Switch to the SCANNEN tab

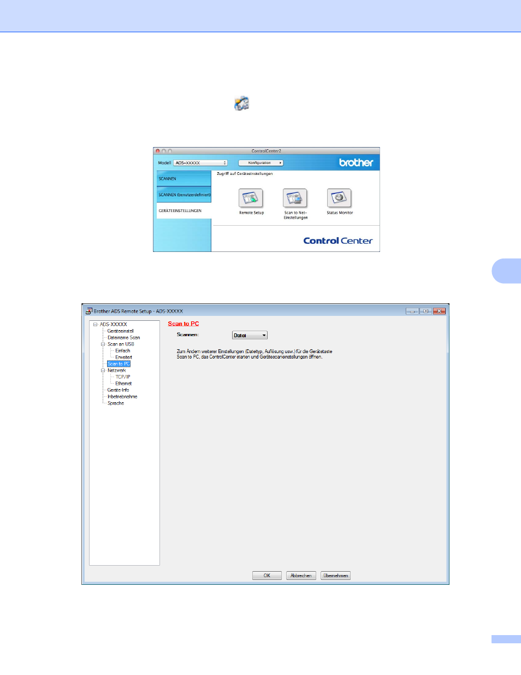183,179
